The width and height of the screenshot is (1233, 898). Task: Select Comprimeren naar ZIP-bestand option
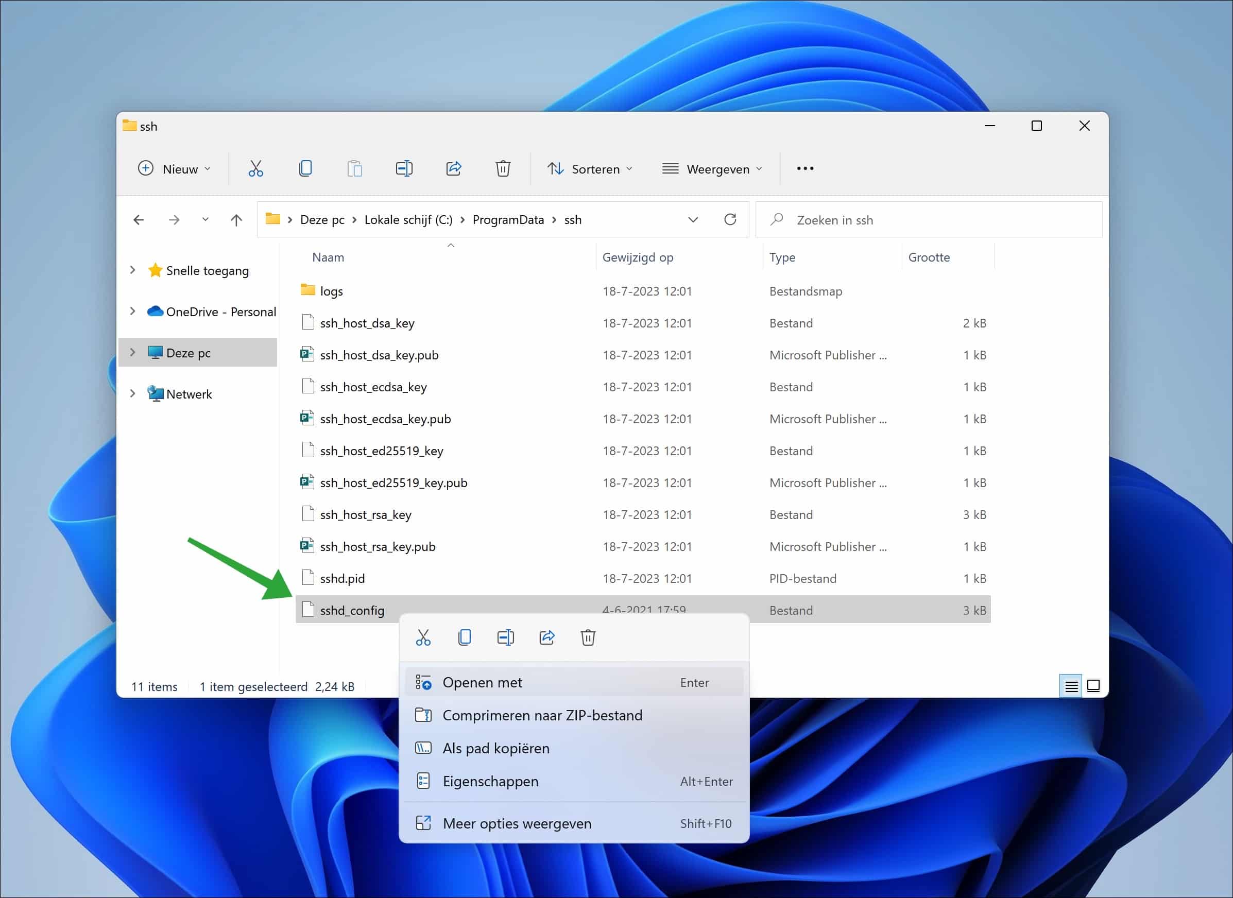pyautogui.click(x=542, y=715)
